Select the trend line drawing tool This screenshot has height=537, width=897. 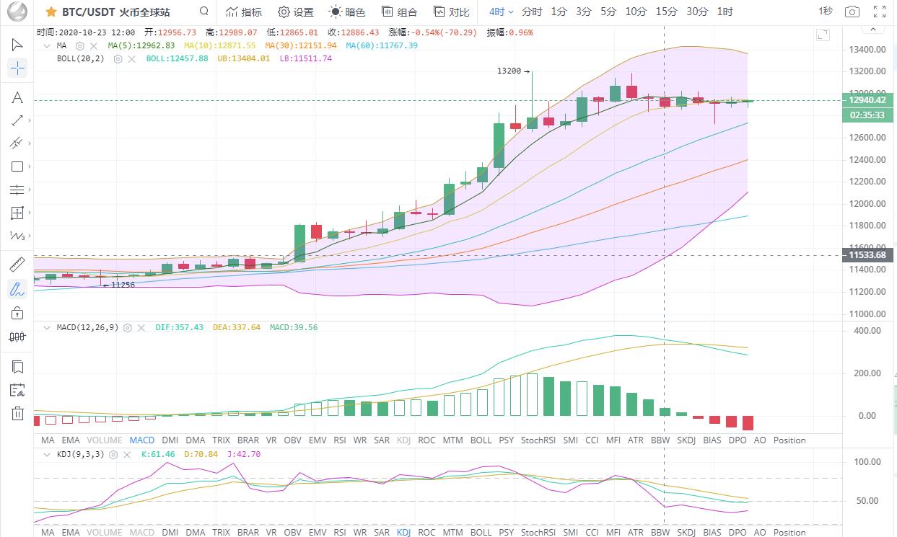coord(17,120)
